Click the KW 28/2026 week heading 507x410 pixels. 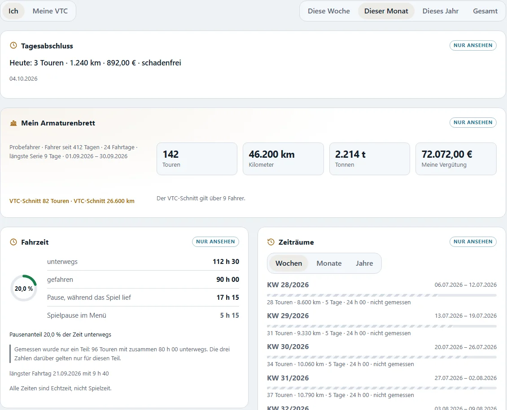[288, 285]
